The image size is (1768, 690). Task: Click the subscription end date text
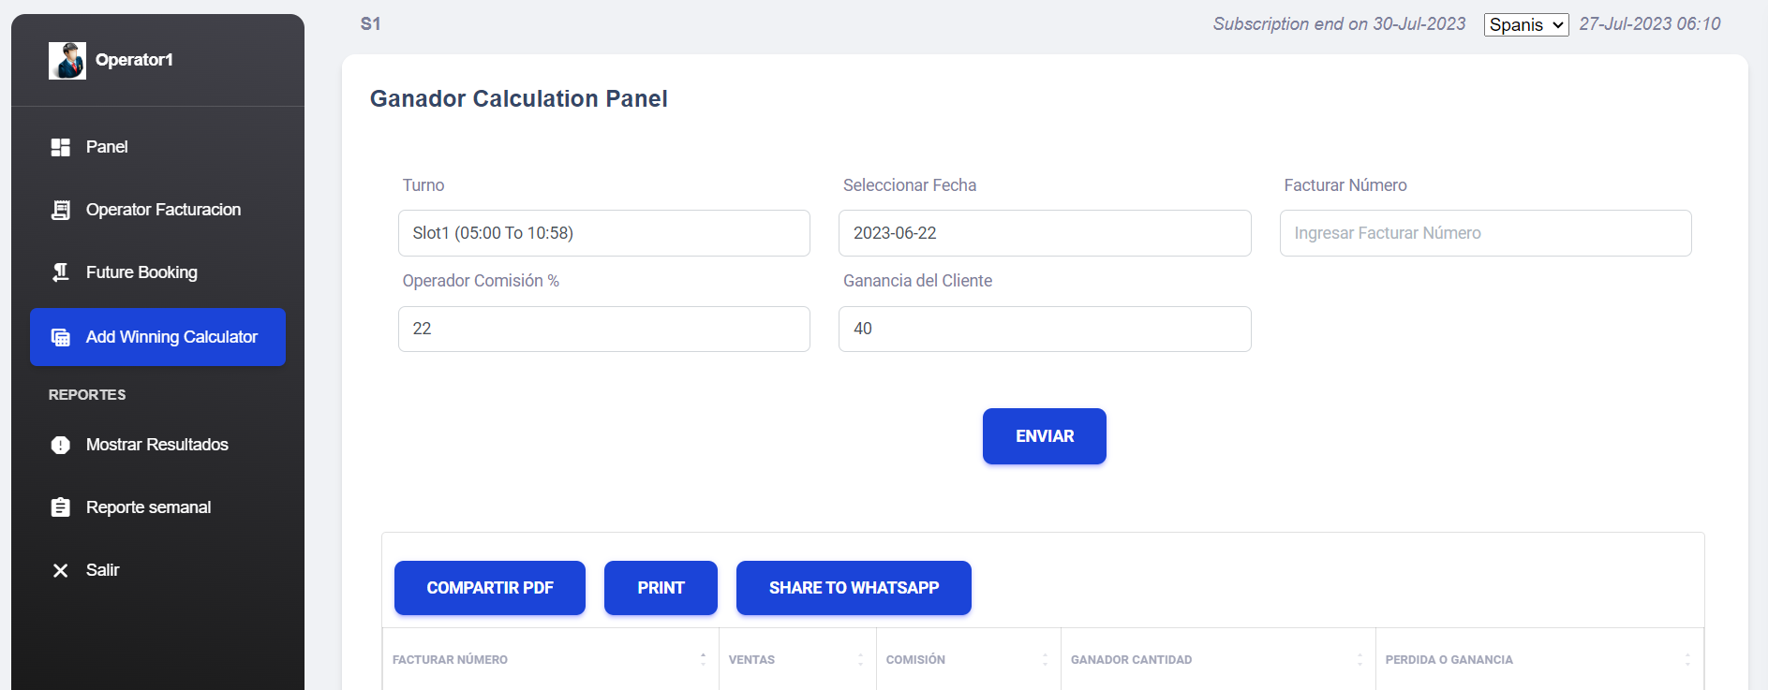coord(1339,24)
